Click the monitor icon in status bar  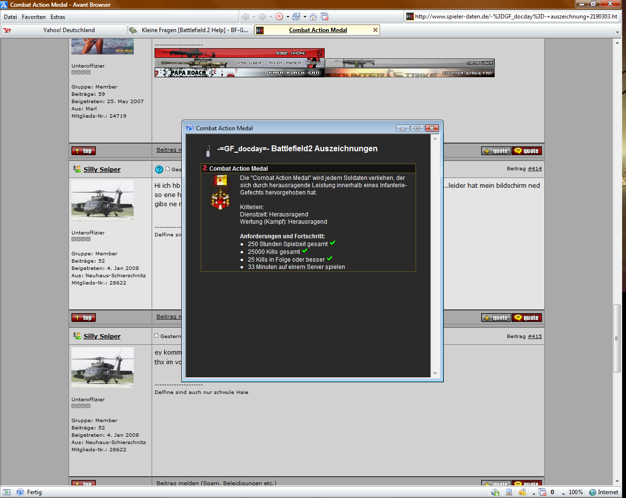(x=509, y=492)
